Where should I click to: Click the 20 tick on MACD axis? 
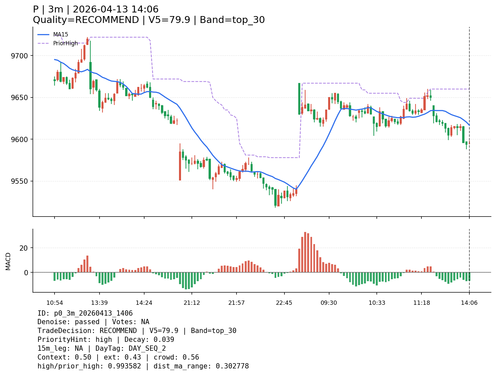[x=24, y=248]
